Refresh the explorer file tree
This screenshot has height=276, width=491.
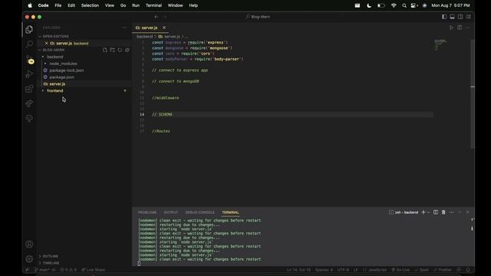coord(120,50)
